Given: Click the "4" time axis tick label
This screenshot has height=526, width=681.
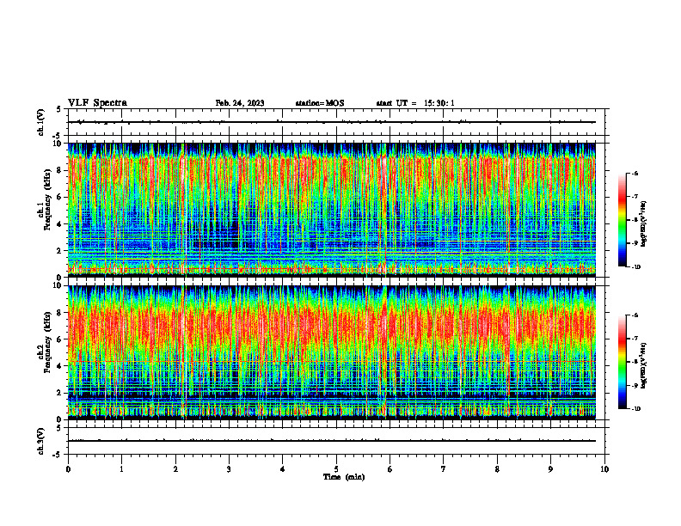Looking at the screenshot, I should point(283,469).
